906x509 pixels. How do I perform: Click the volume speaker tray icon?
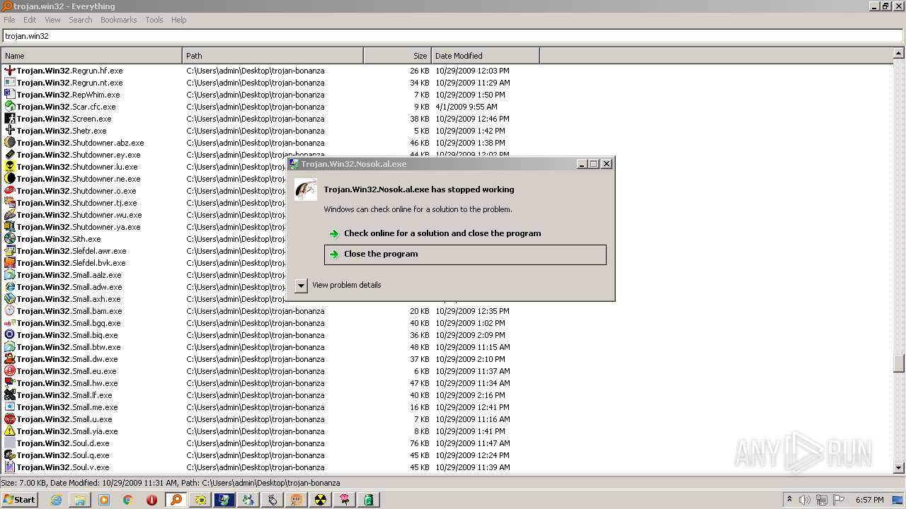coord(805,500)
